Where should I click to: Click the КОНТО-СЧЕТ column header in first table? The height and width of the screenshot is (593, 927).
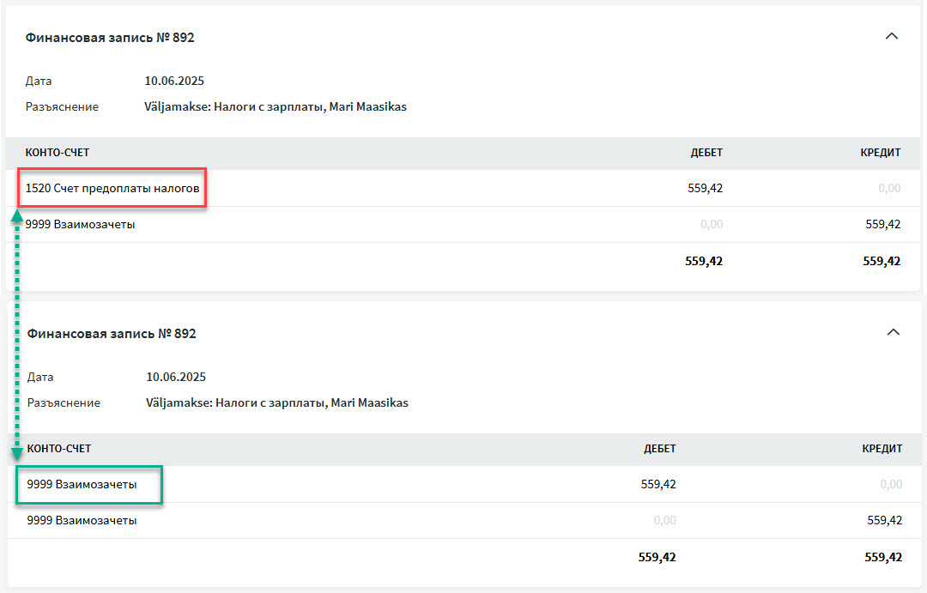click(x=58, y=153)
